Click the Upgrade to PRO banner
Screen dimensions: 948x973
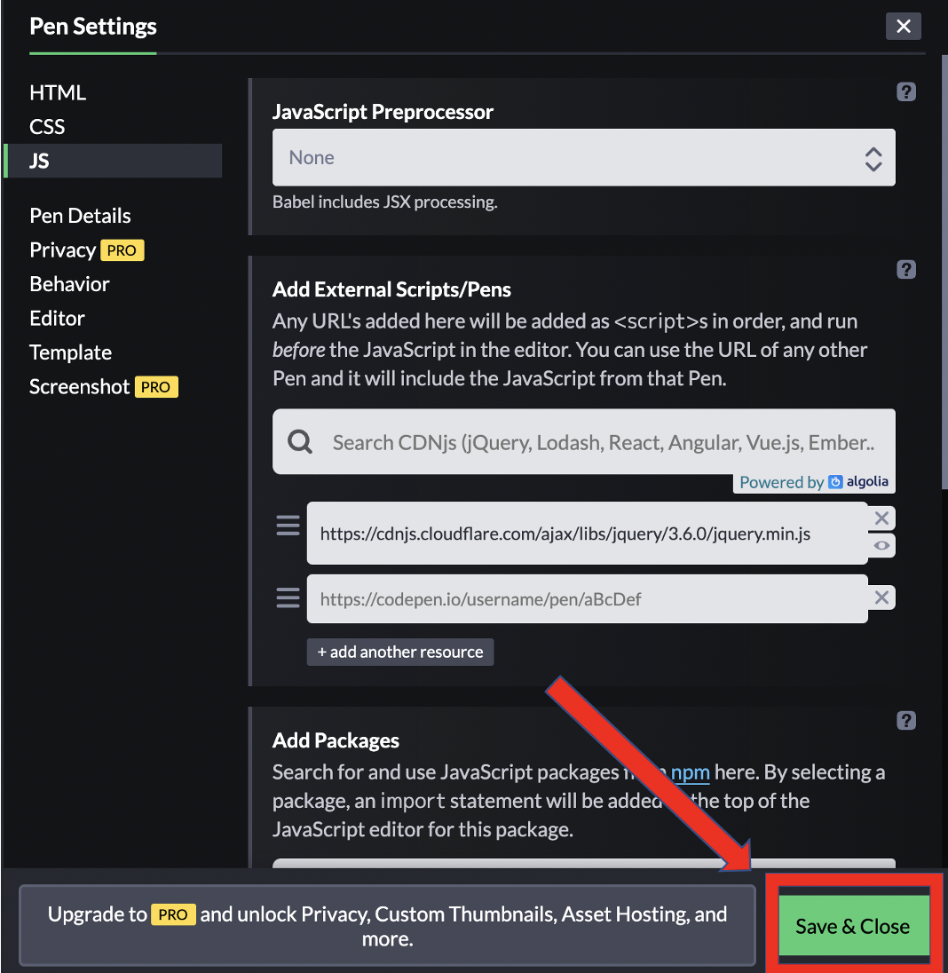(387, 926)
